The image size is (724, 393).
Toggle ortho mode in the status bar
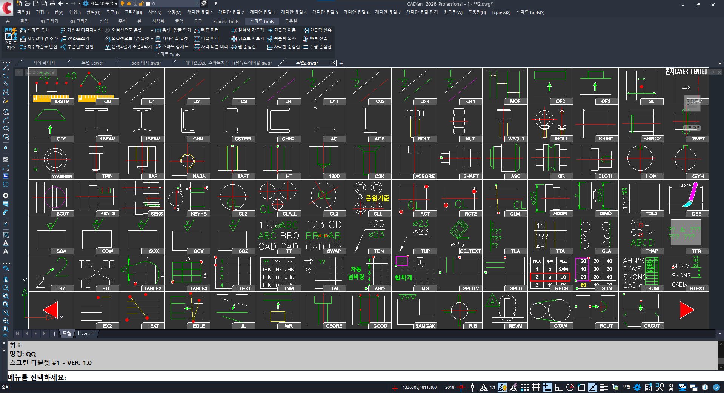[558, 387]
